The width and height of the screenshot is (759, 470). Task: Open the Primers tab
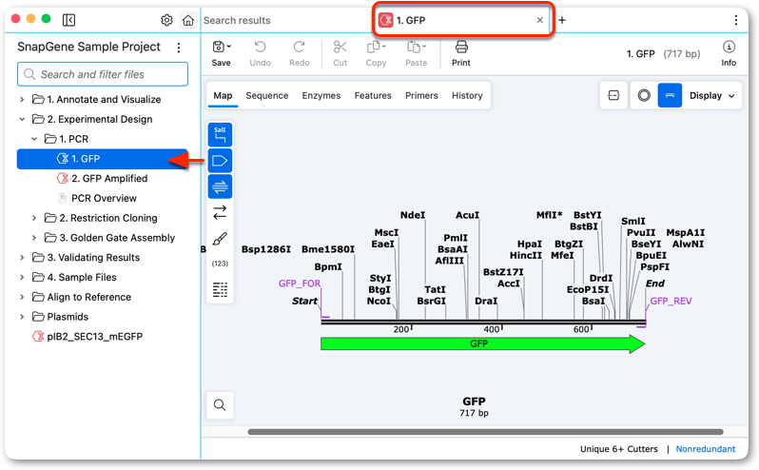(421, 95)
